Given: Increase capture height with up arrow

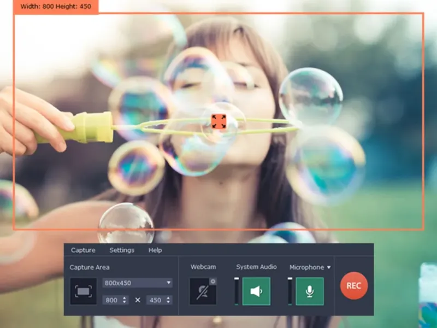Looking at the screenshot, I should click(168, 298).
